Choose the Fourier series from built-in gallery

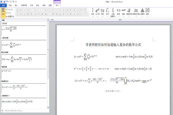pos(24,59)
